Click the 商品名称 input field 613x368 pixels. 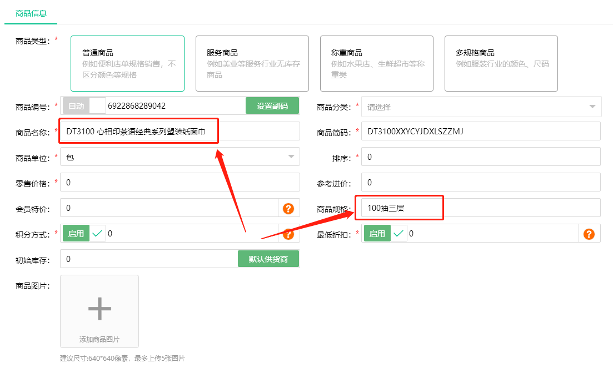tap(180, 132)
